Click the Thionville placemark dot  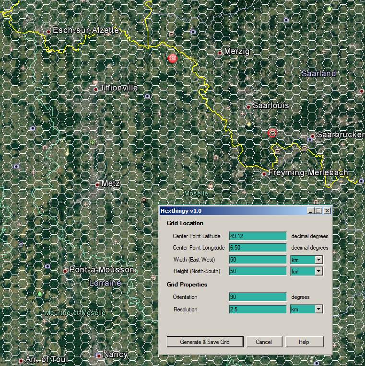96,90
